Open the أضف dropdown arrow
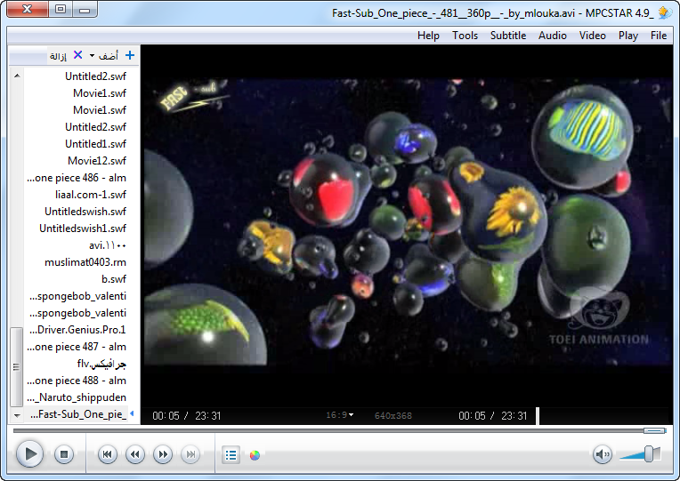The height and width of the screenshot is (481, 680). pyautogui.click(x=92, y=56)
